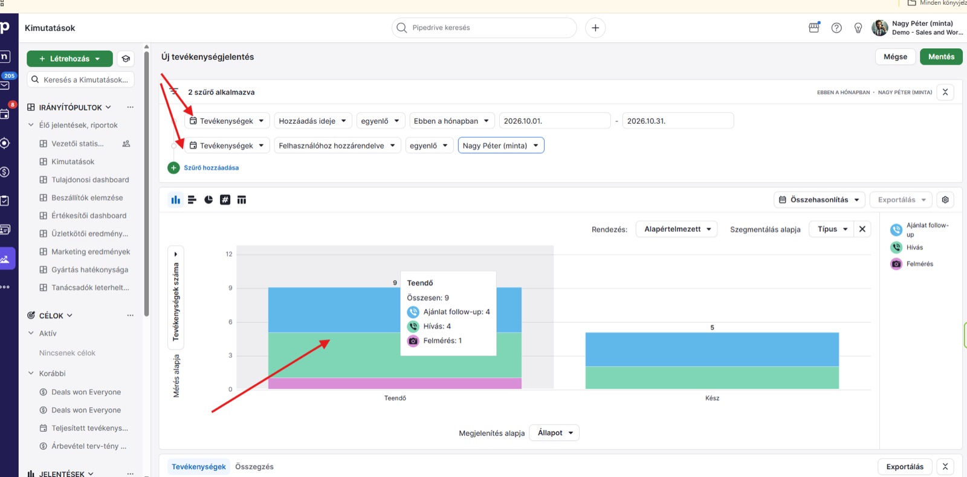Screen dimensions: 967x477
Task: Open the help question mark icon
Action: (x=836, y=28)
